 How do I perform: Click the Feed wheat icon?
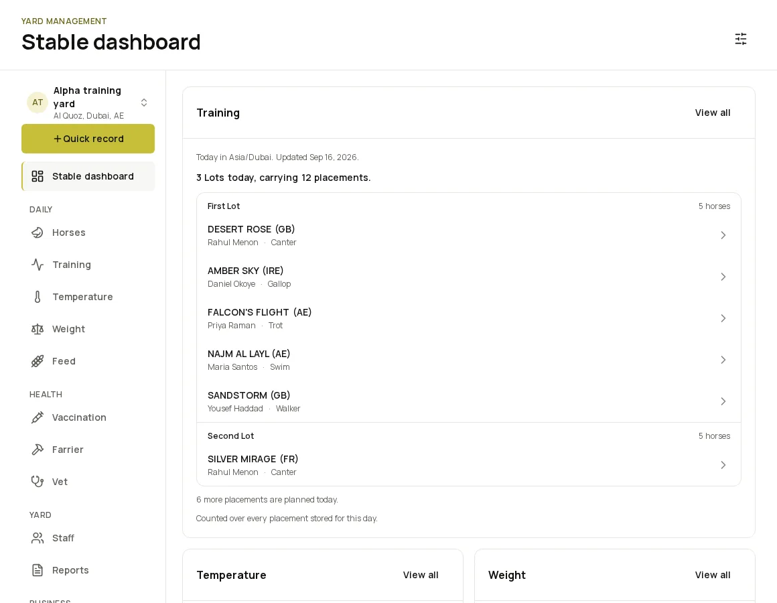[38, 361]
